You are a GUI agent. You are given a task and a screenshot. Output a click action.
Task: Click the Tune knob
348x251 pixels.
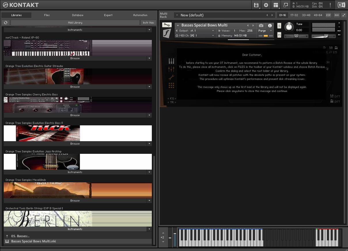pos(289,27)
